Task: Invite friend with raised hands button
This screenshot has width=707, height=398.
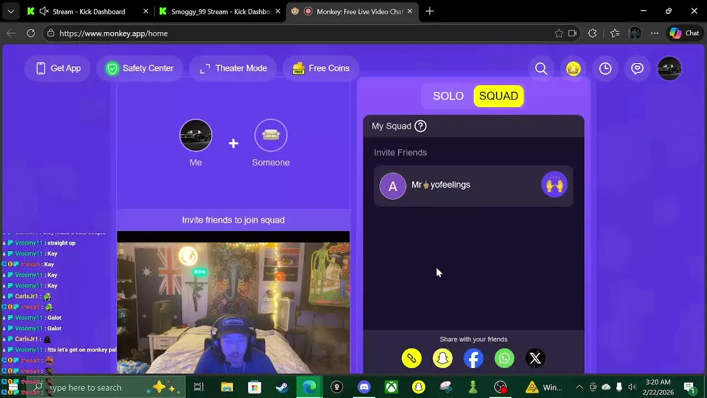Action: [x=554, y=185]
